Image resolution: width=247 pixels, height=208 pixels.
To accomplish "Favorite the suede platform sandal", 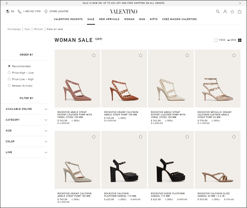I will coord(187,137).
